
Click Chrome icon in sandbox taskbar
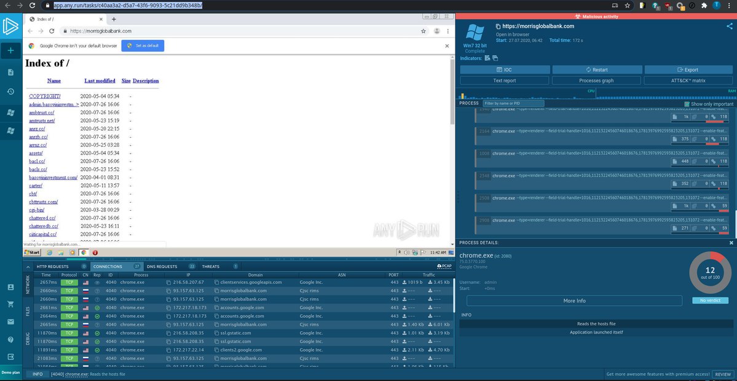pos(84,253)
